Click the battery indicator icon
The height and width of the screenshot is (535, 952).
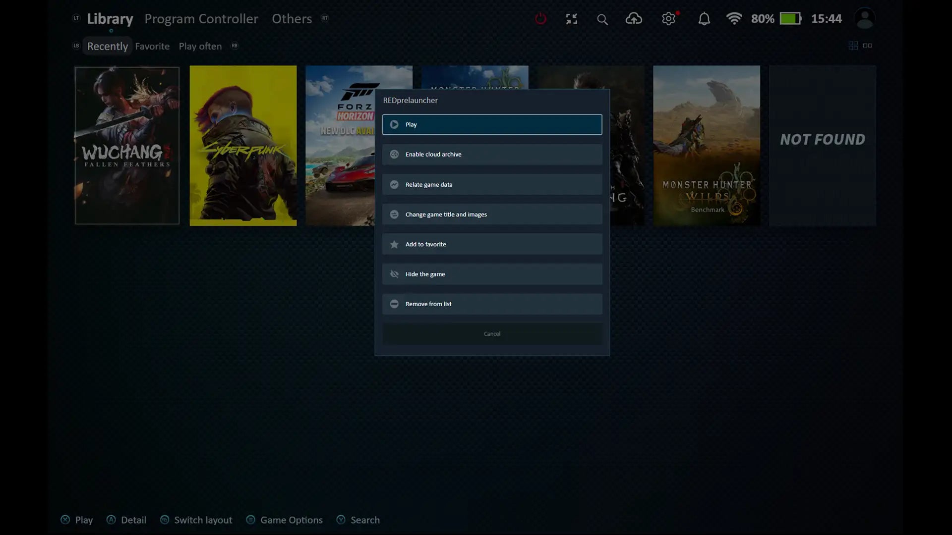[790, 19]
